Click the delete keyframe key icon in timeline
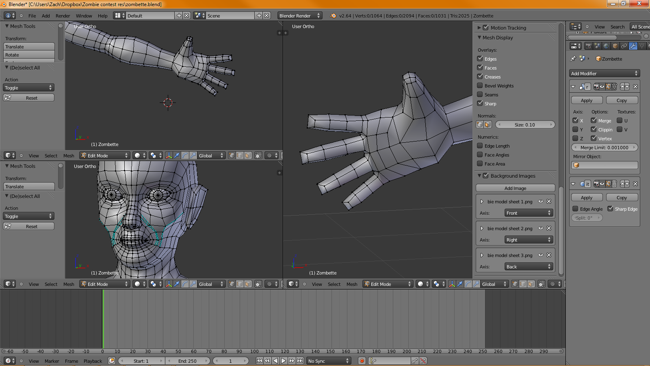650x366 pixels. click(423, 361)
